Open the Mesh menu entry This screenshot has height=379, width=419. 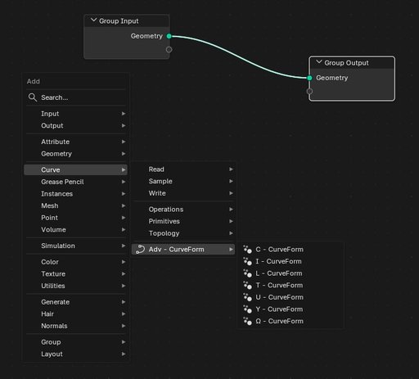point(75,205)
